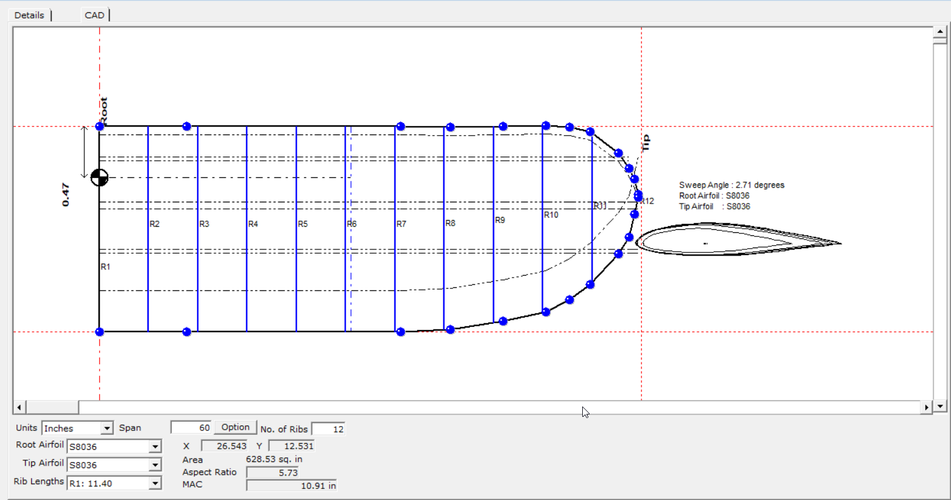Open the Rib Lengths dropdown list
Viewport: 951px width, 500px height.
click(155, 483)
